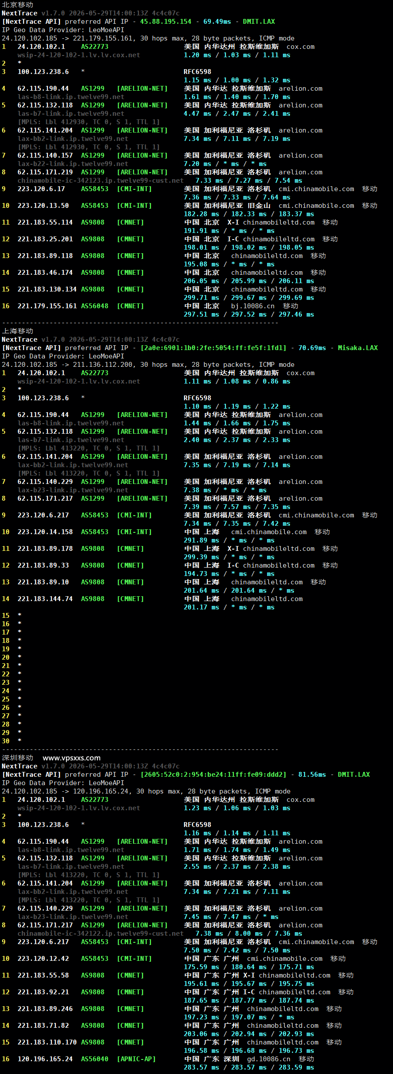The height and width of the screenshot is (1074, 393).
Task: Select hop IP 221.183.92.21
Action: click(x=43, y=992)
